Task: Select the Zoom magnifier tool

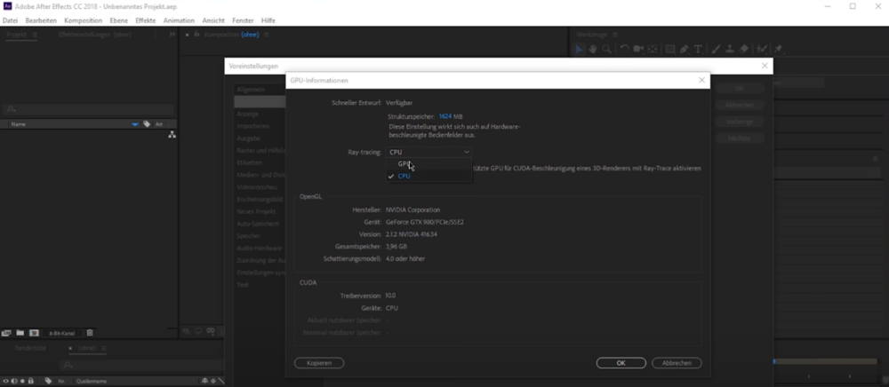Action: (x=606, y=49)
